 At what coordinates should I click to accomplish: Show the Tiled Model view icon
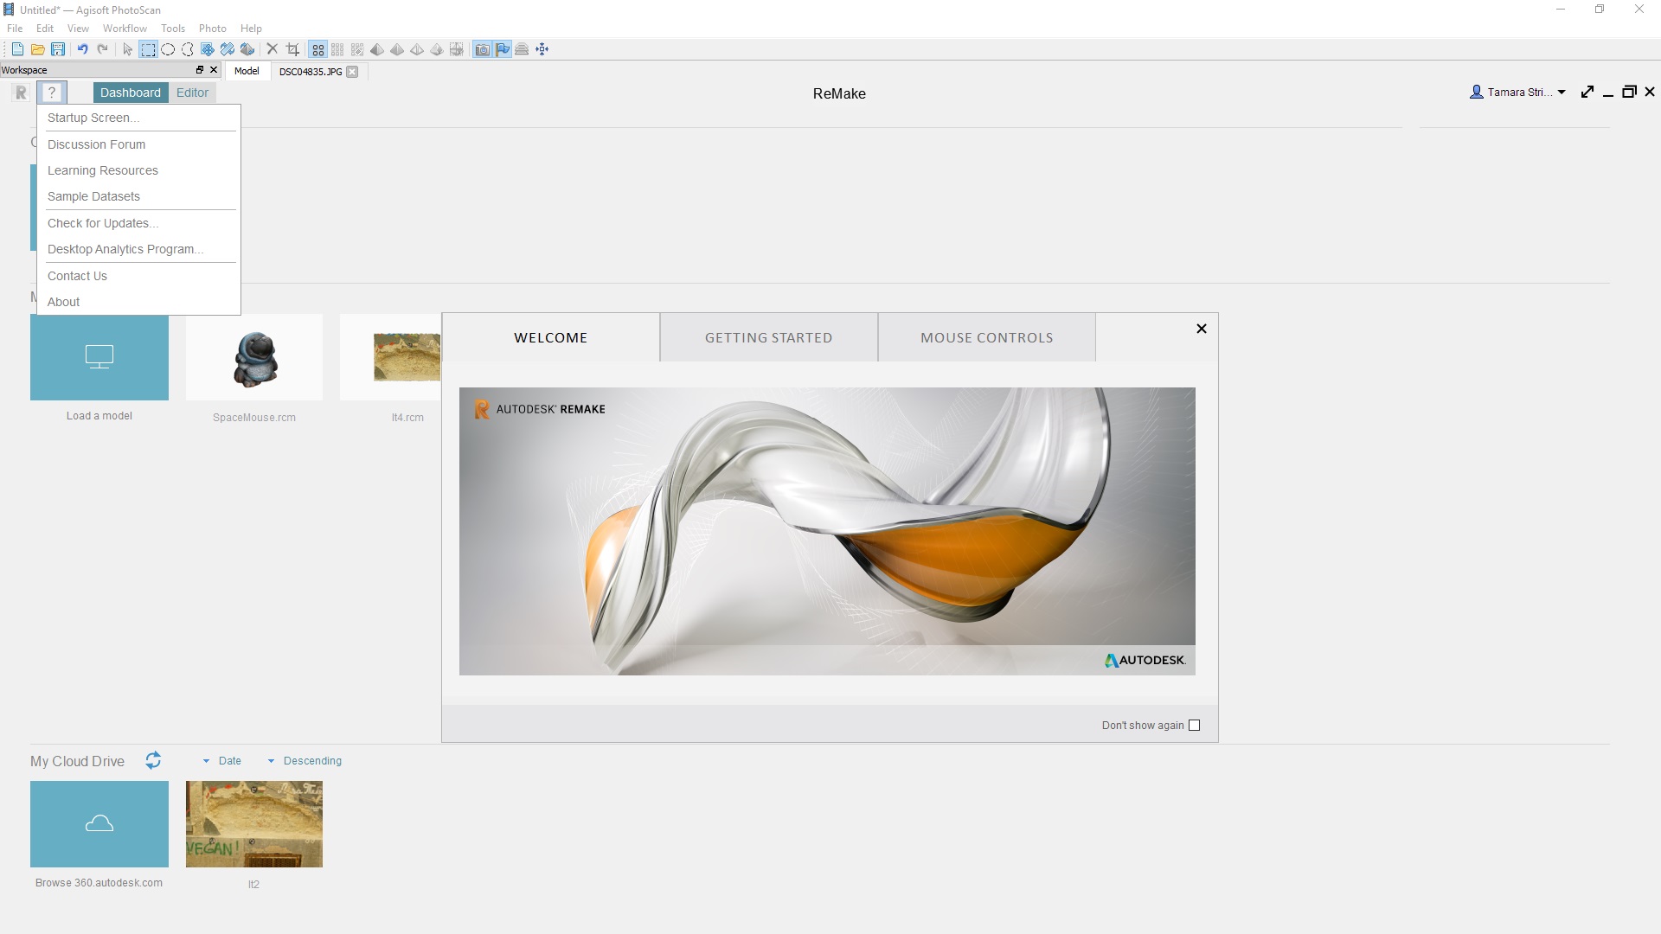(457, 49)
